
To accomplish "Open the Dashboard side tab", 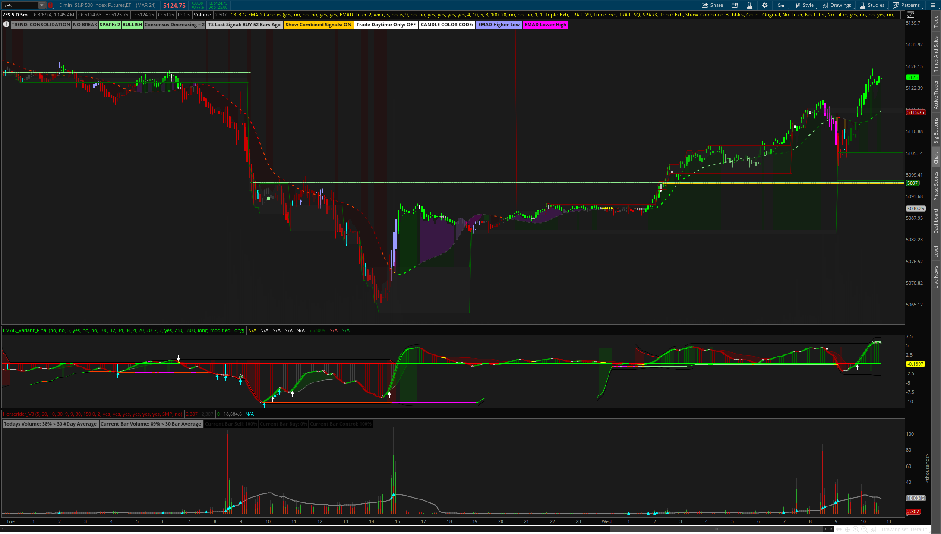I will [x=936, y=221].
